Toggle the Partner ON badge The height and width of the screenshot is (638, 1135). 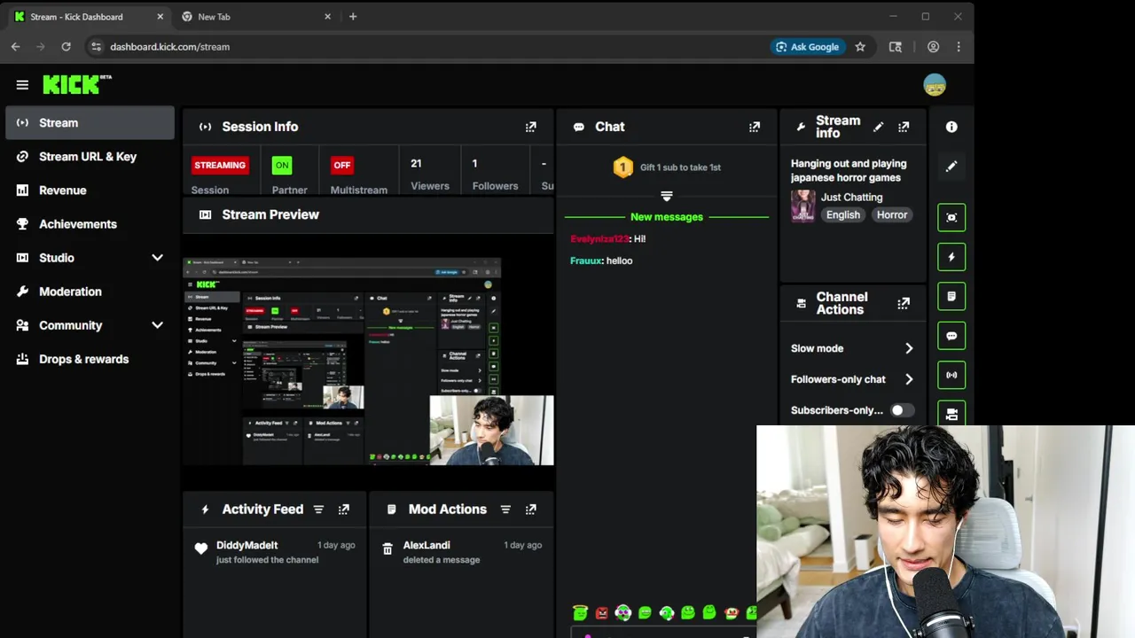coord(282,165)
